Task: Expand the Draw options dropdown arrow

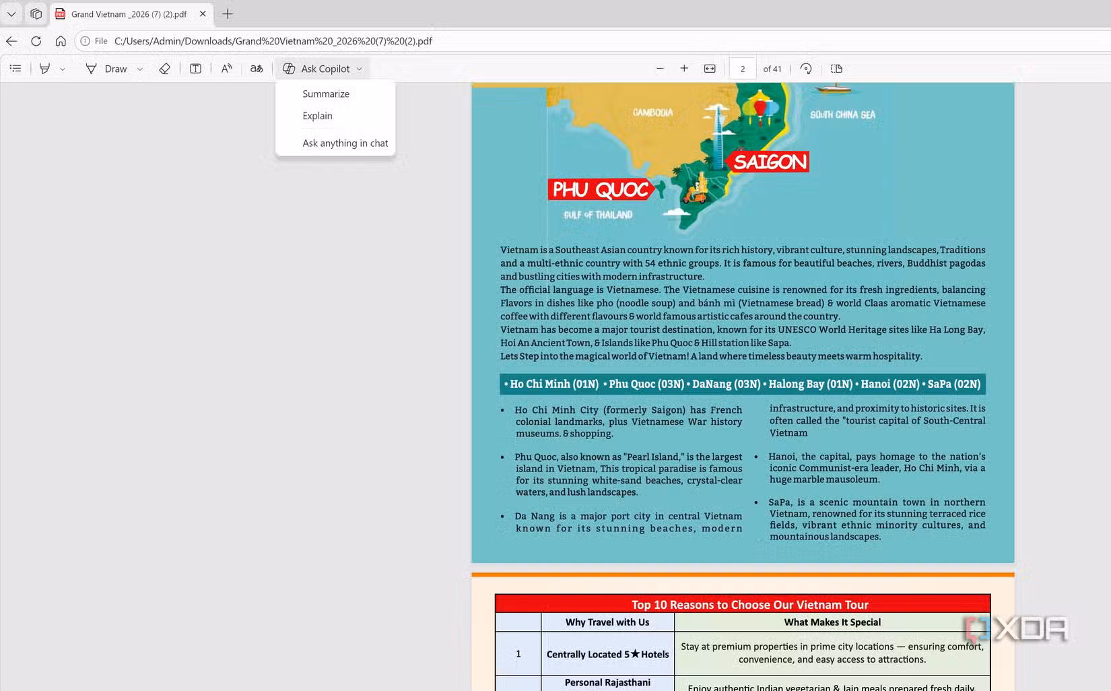Action: 140,69
